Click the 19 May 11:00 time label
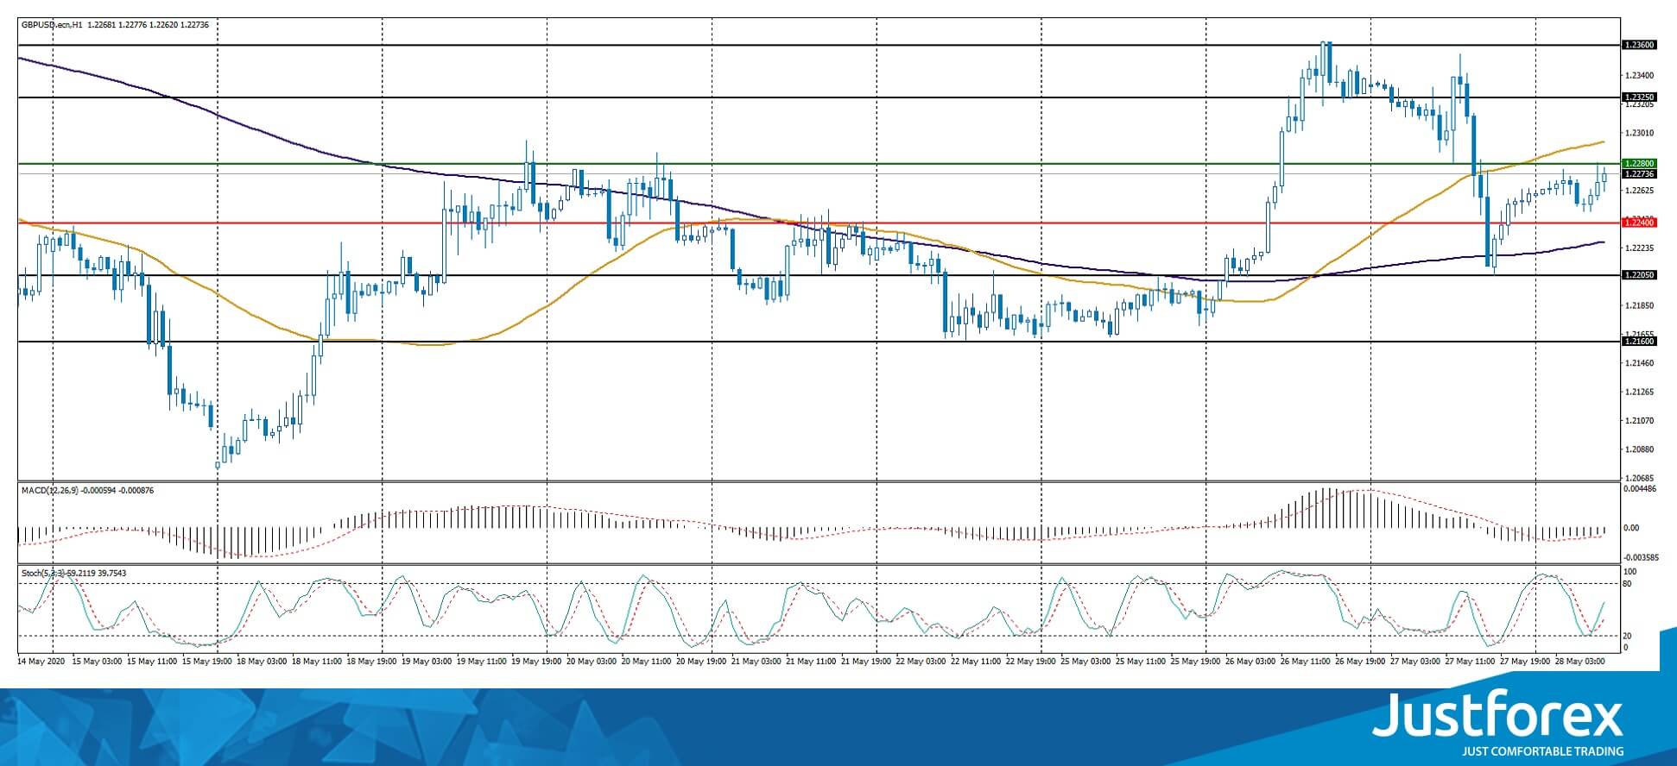Viewport: 1677px width, 766px height. (481, 661)
